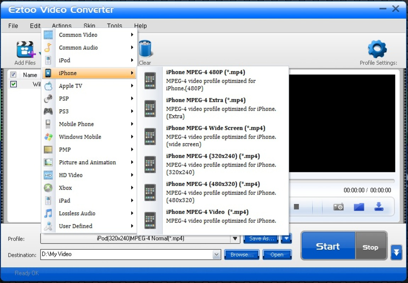The width and height of the screenshot is (408, 283).
Task: Click the HD Video icon
Action: coord(48,175)
